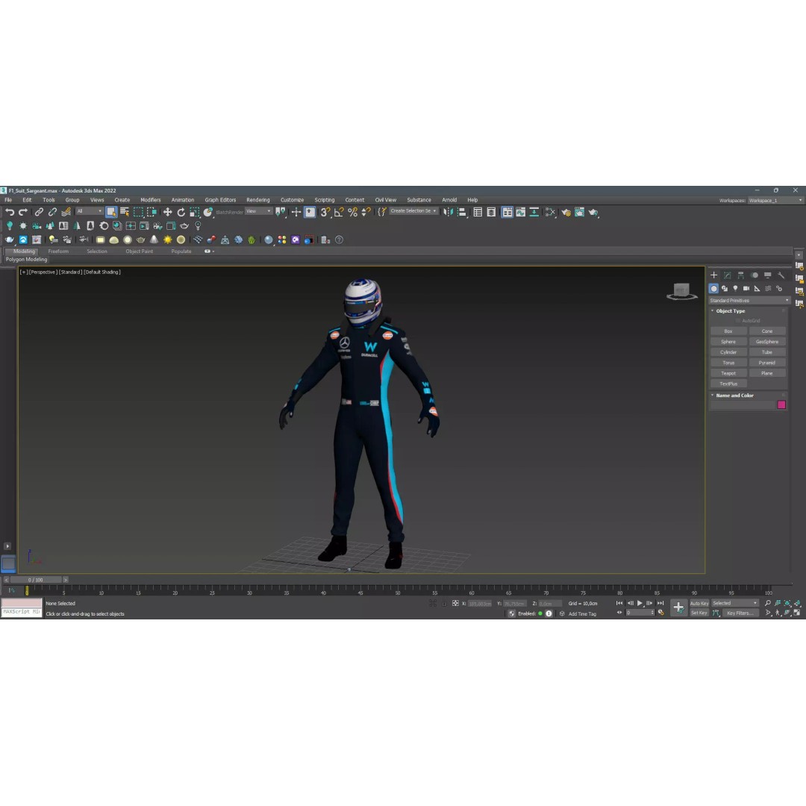Toggle Auto Key mode on
Viewport: 806px width, 806px height.
(700, 603)
